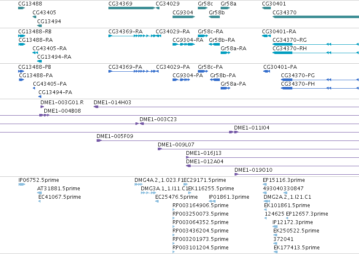This screenshot has height=254, width=359.
Task: Click clone DME1-003C23
Action: pos(158,119)
